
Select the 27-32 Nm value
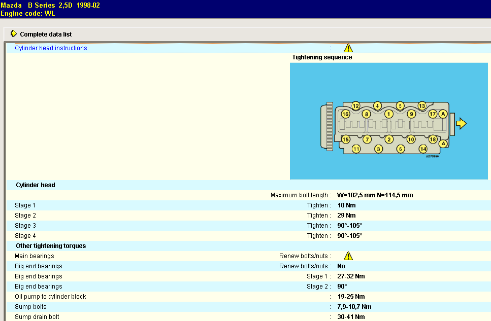351,276
